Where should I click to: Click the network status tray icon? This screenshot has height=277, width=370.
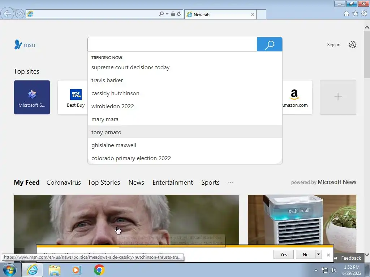[325, 271]
